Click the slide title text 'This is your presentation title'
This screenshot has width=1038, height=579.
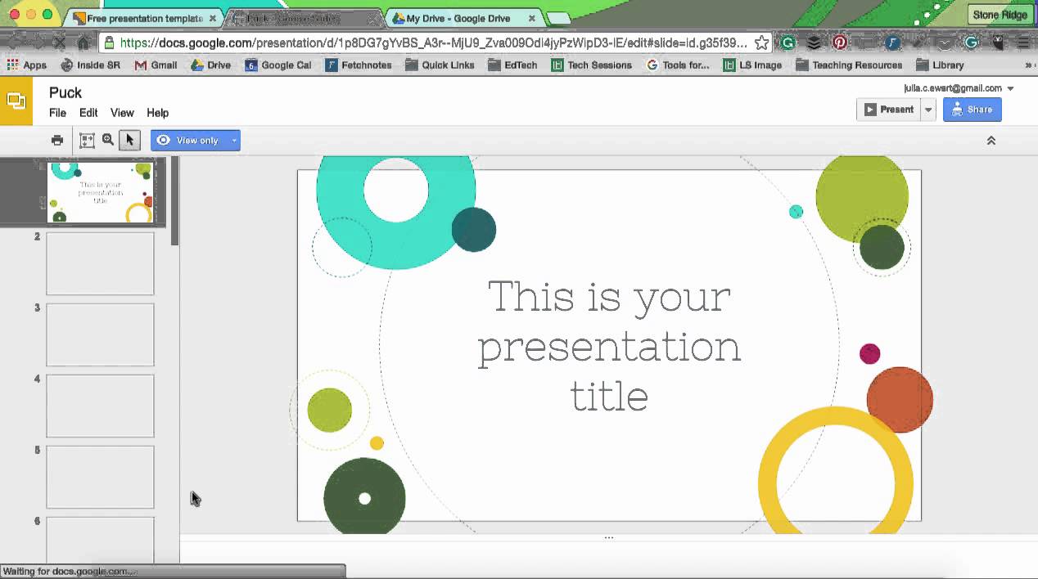pos(609,346)
